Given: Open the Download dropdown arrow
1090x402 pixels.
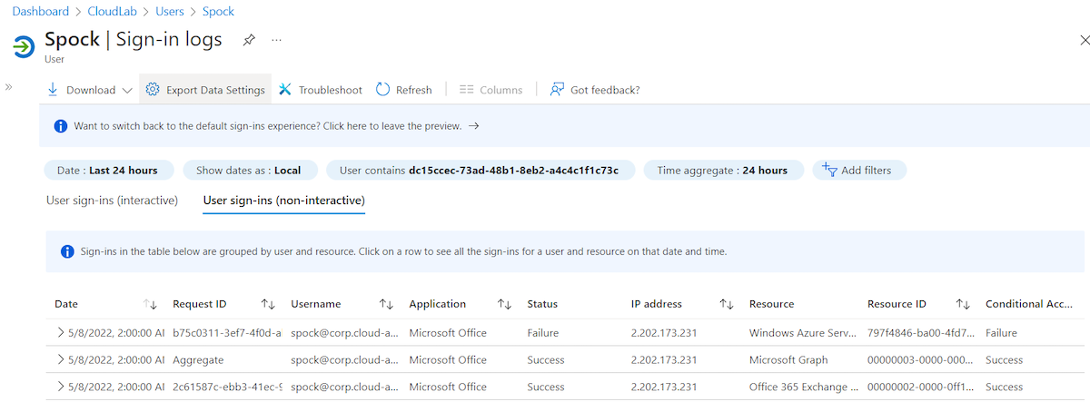Looking at the screenshot, I should click(126, 90).
